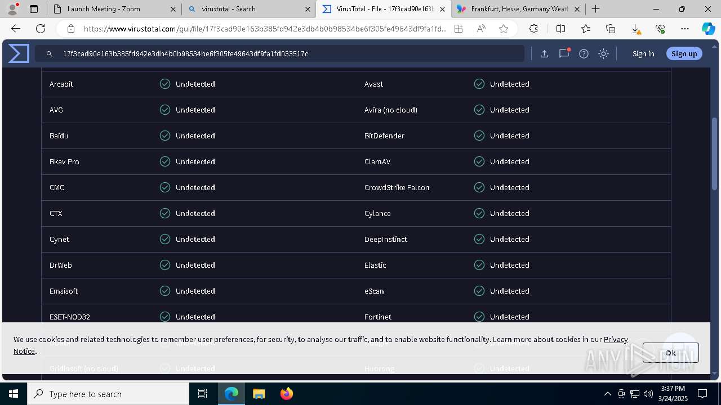The width and height of the screenshot is (721, 405).
Task: Open the browser profile avatar
Action: point(12,8)
